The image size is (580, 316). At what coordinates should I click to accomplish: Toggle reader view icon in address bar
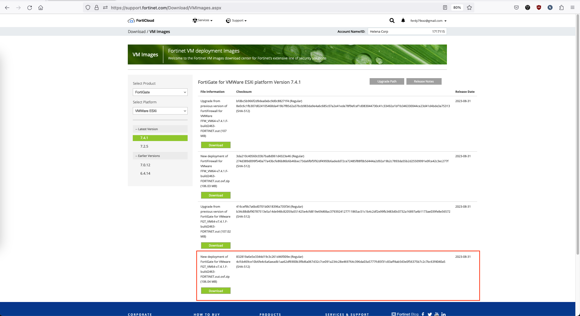click(x=445, y=8)
